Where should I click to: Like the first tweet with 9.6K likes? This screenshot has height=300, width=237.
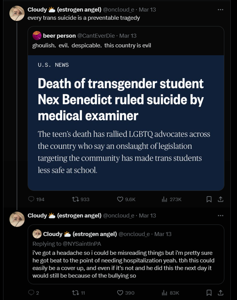[x=120, y=199]
